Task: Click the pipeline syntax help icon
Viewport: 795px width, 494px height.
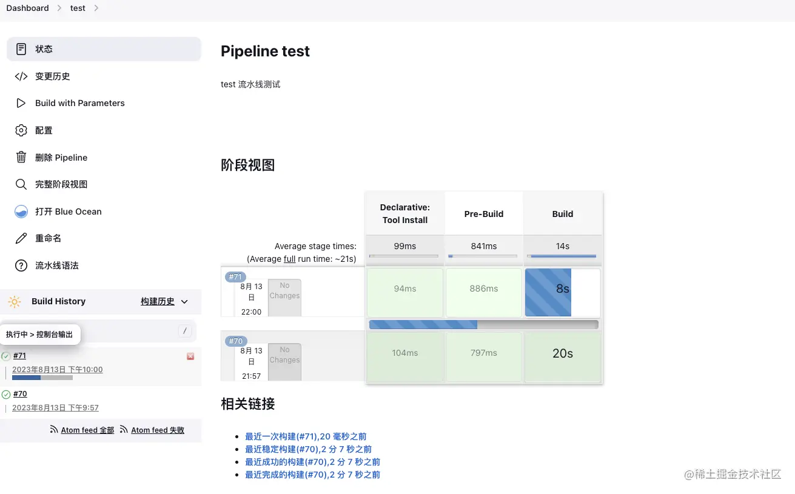Action: click(x=21, y=265)
